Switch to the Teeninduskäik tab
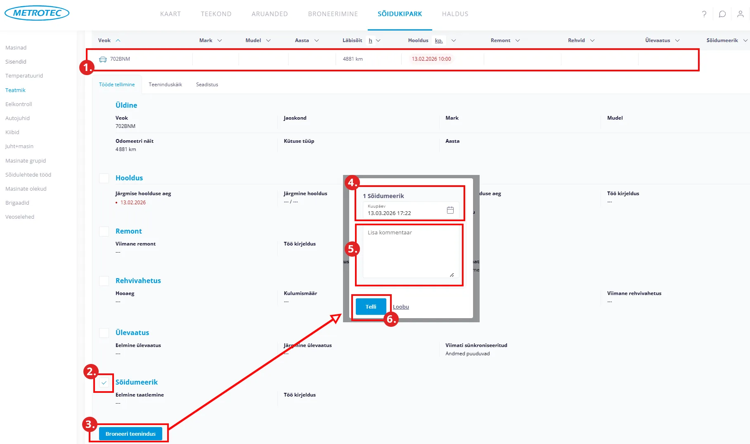The width and height of the screenshot is (750, 444). click(x=165, y=85)
